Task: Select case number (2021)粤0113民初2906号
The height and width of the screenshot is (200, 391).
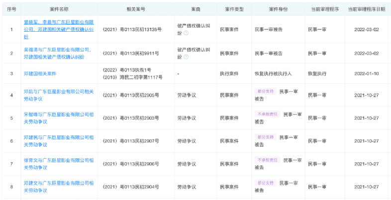Action: pos(131,164)
